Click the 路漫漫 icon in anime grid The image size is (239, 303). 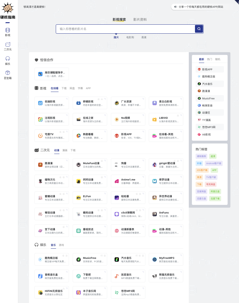[x=40, y=165]
